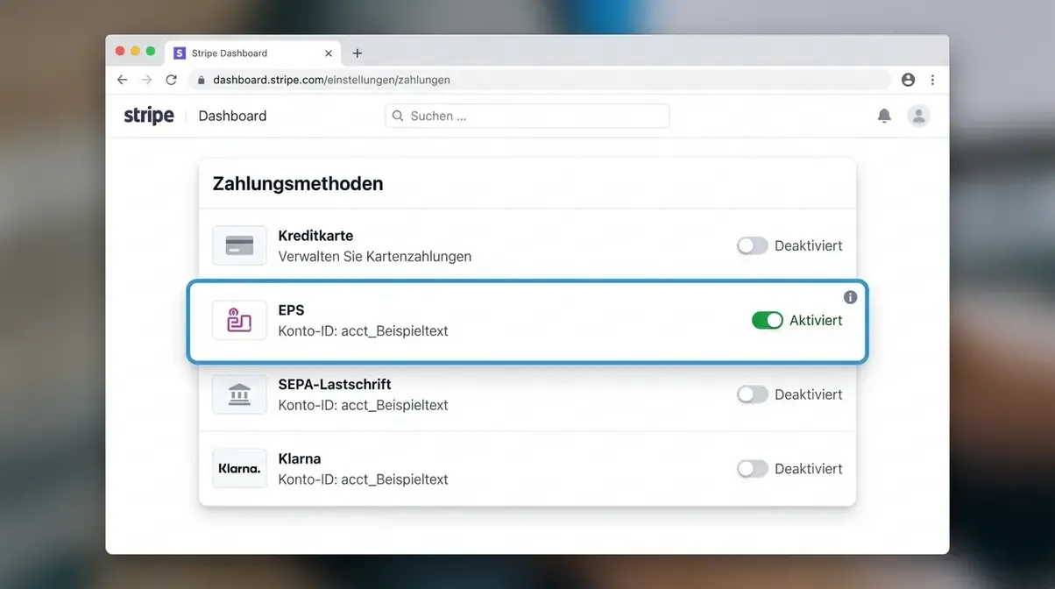Click the lock icon in the address bar

pyautogui.click(x=202, y=80)
